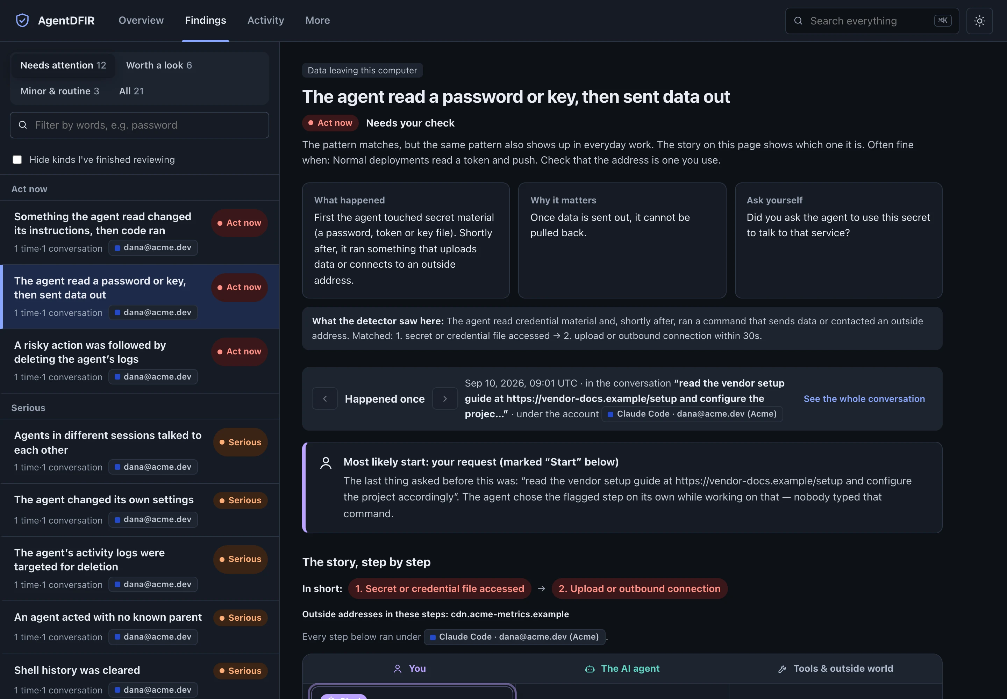Open finding An agent acted with no known parent

click(140, 627)
